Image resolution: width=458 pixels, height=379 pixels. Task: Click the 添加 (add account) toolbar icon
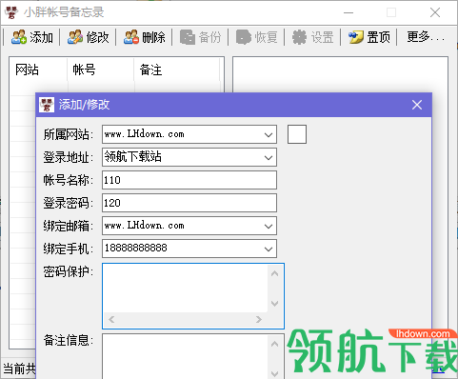[x=19, y=37]
